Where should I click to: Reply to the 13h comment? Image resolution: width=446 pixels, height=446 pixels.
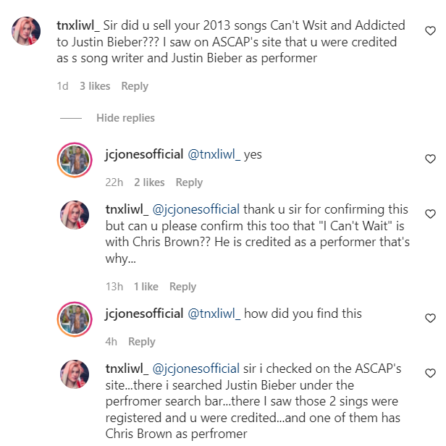pos(182,287)
